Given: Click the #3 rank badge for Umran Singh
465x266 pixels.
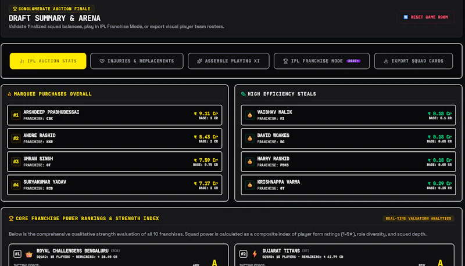Looking at the screenshot, I should point(16,162).
